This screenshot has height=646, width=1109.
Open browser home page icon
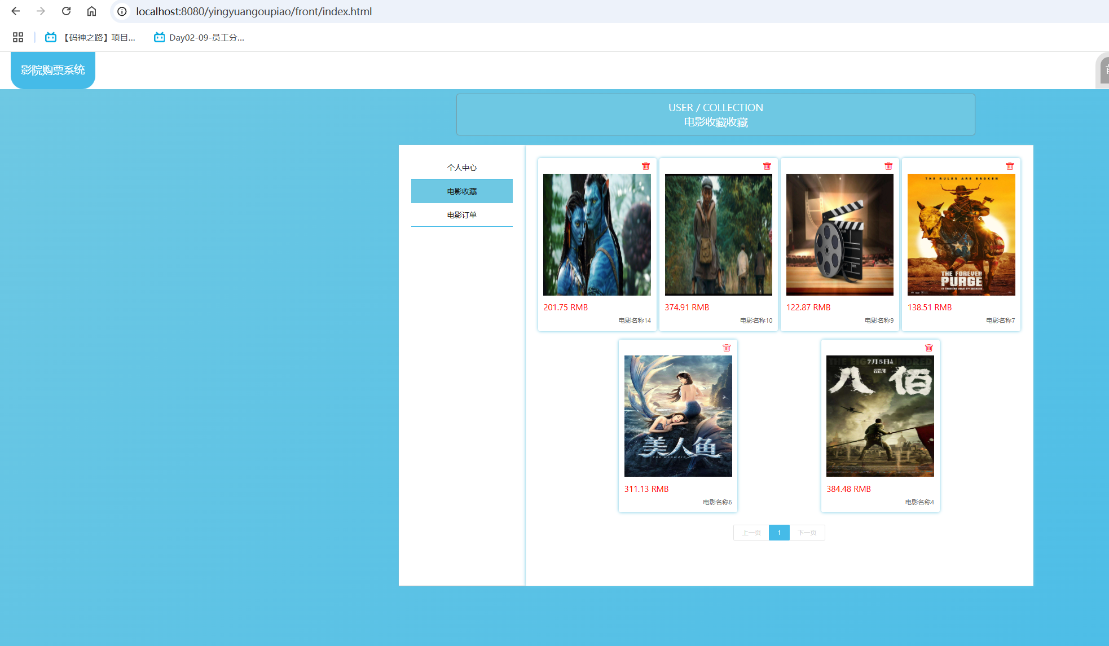pos(91,11)
